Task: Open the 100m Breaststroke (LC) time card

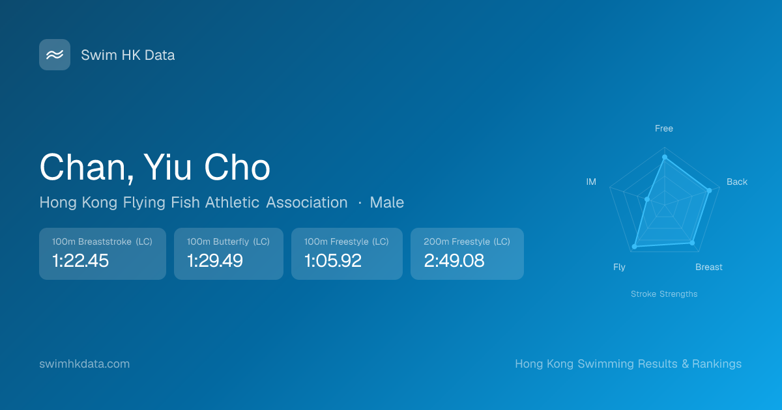Action: 102,253
